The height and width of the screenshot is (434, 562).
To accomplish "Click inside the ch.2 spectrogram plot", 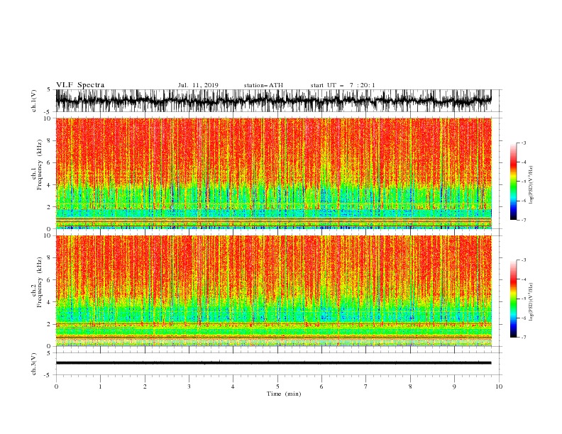I will point(274,291).
